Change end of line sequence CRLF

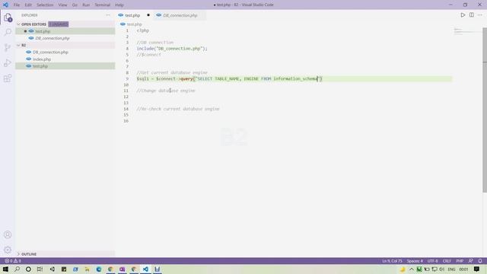coord(447,261)
